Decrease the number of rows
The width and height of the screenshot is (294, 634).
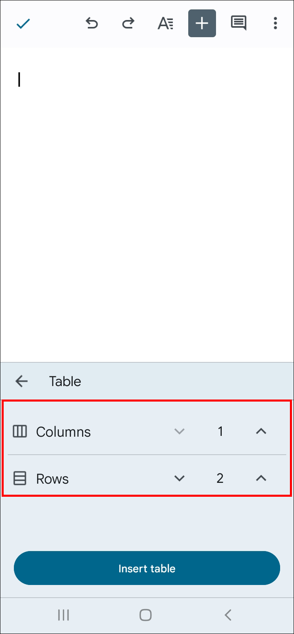(179, 478)
